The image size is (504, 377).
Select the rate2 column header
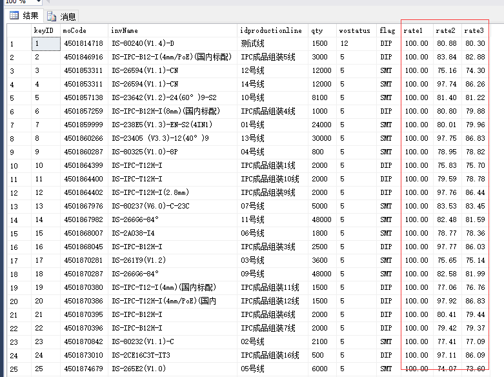[447, 30]
